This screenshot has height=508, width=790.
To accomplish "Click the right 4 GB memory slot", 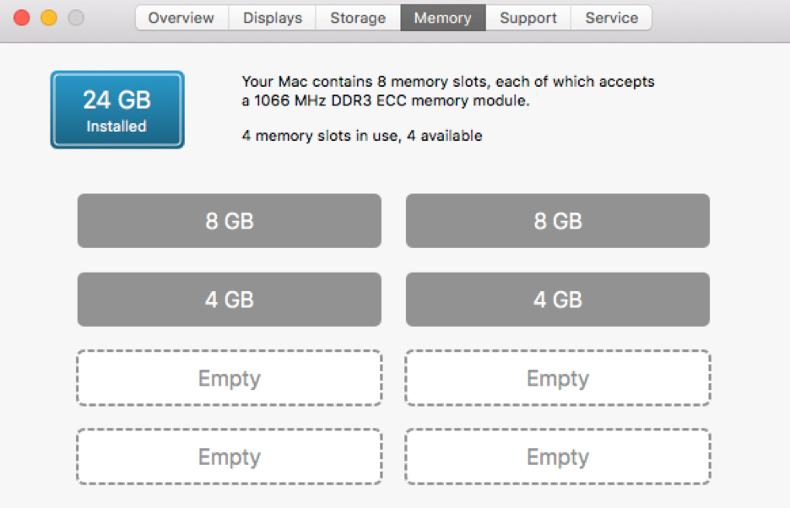I will click(x=558, y=300).
